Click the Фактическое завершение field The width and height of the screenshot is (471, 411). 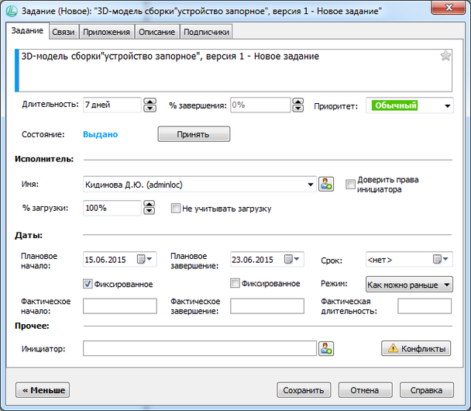(267, 306)
